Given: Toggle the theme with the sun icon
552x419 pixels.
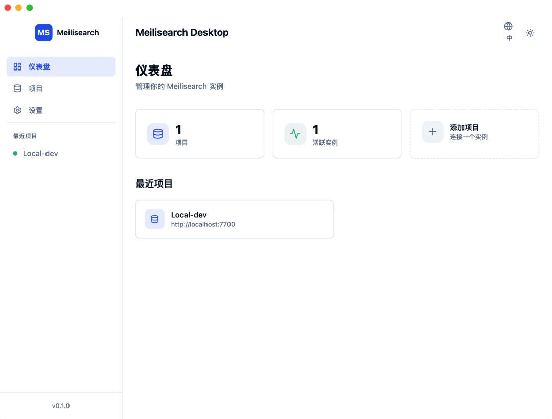Looking at the screenshot, I should tap(530, 32).
